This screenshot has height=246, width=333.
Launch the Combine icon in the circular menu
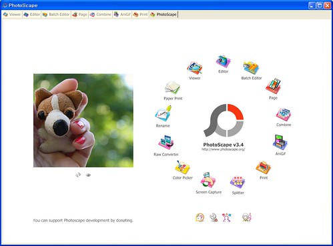(x=284, y=115)
